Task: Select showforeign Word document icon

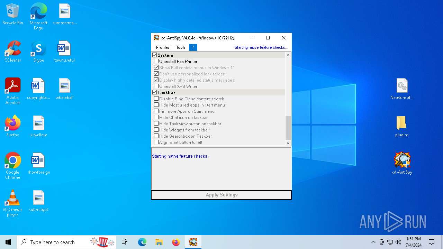Action: pyautogui.click(x=38, y=164)
